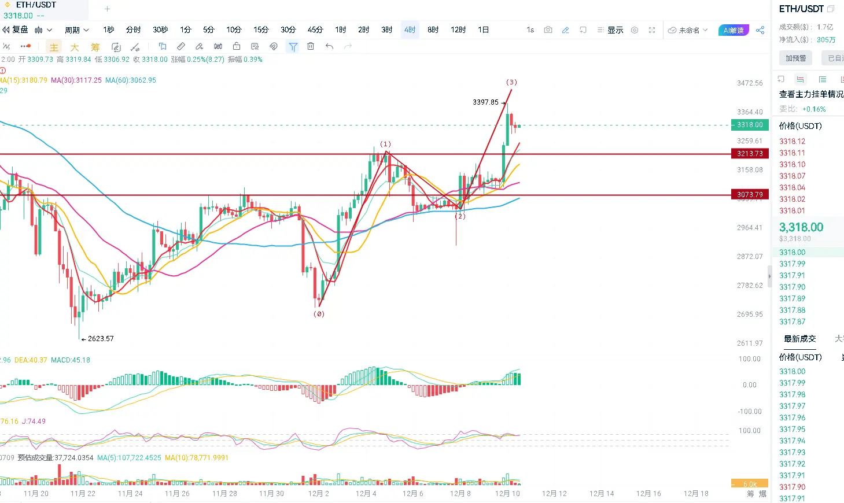Viewport: 844px width, 503px height.
Task: Select the 12时 timeframe
Action: pyautogui.click(x=458, y=30)
